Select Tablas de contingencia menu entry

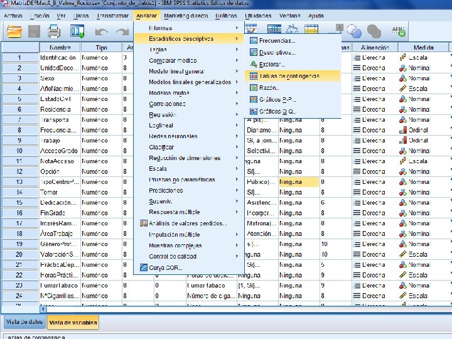[x=293, y=76]
